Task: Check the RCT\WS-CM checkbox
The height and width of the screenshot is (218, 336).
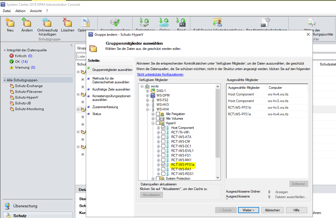Action: [x=164, y=142]
